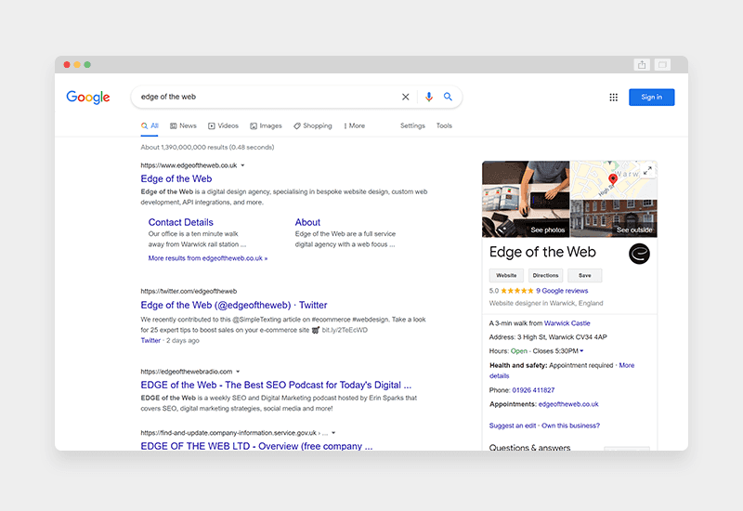Open the See photos thumbnail
The width and height of the screenshot is (743, 511).
[526, 199]
